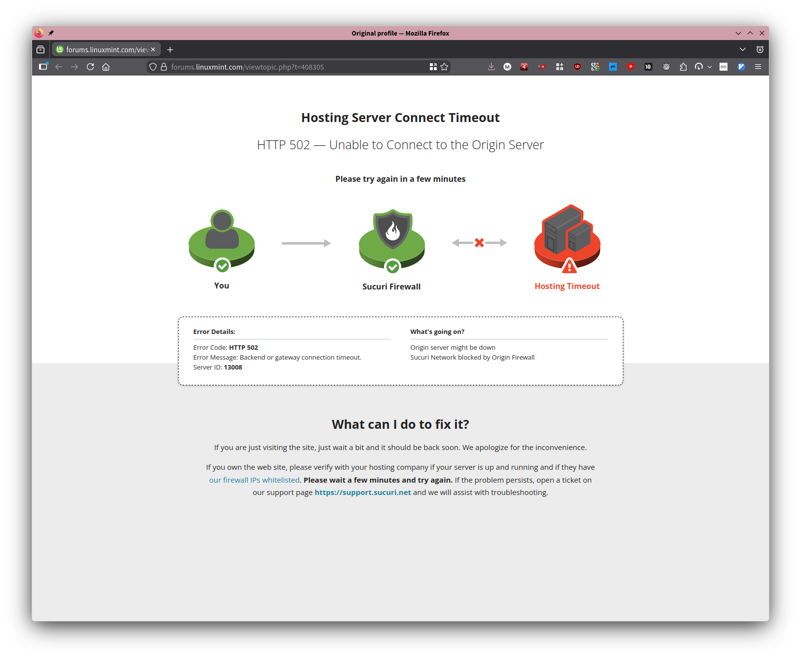Image resolution: width=801 pixels, height=659 pixels.
Task: Open a new tab with the plus button
Action: point(170,50)
